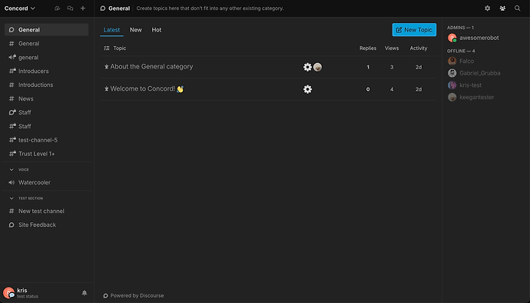The image size is (530, 303).
Task: Open the test-channel-5 channel
Action: tap(47, 140)
